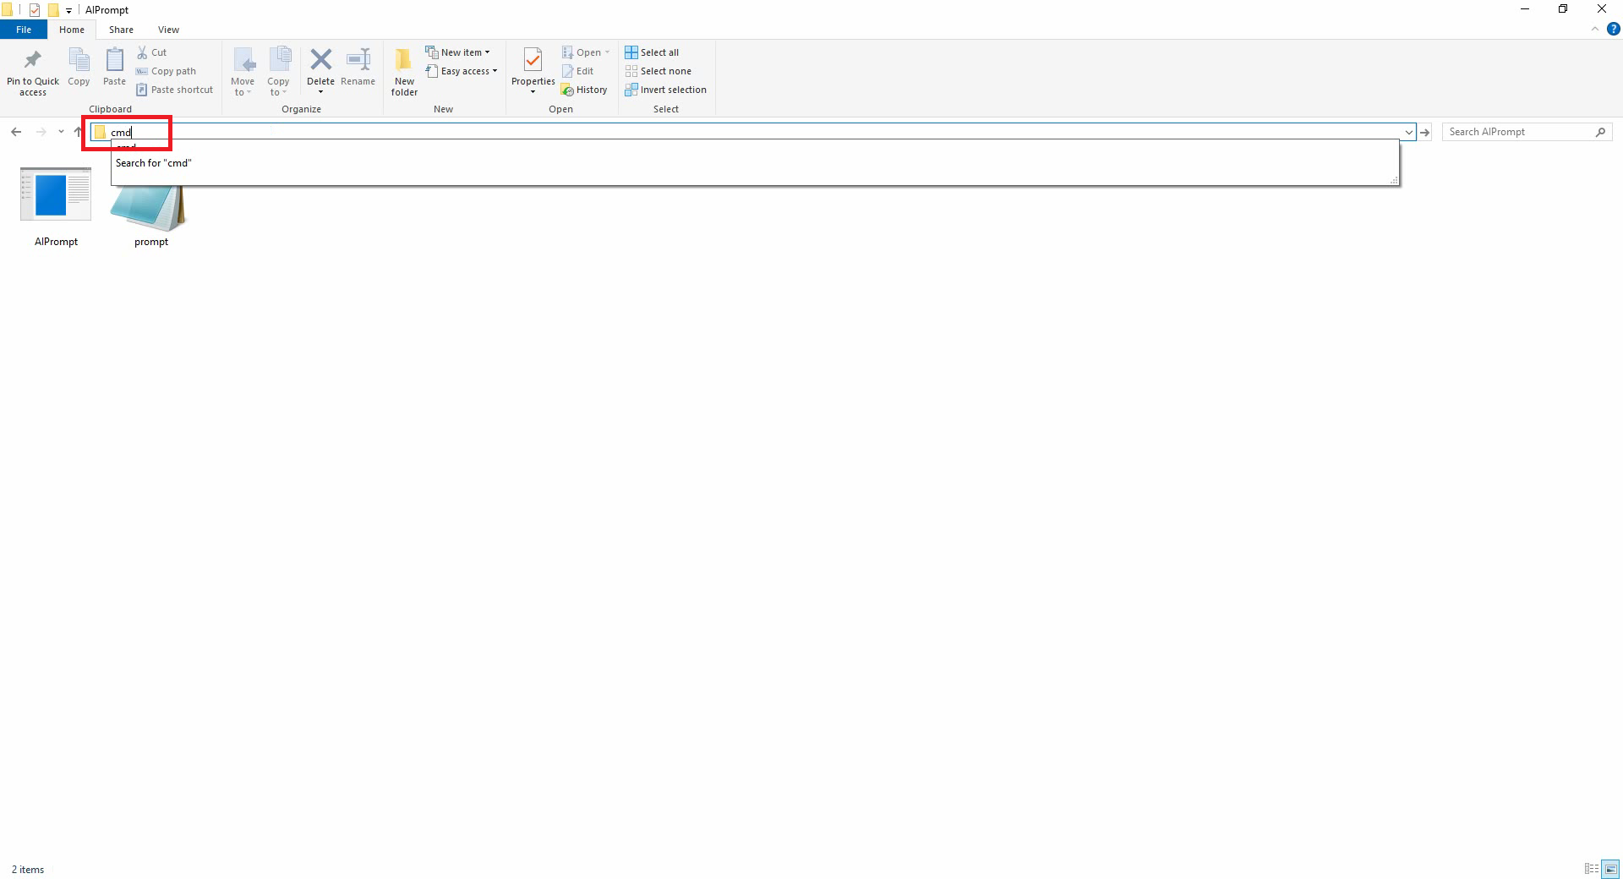Click Invert selection in ribbon
The image size is (1623, 879).
coord(665,90)
